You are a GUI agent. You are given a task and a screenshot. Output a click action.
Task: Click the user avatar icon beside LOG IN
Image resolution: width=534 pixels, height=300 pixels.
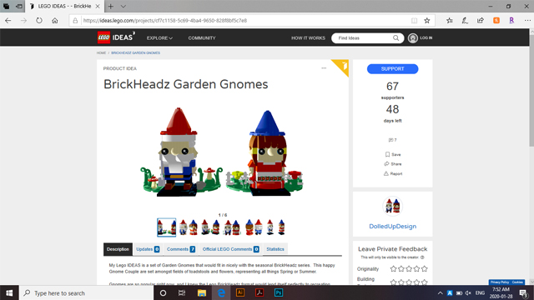(x=413, y=38)
